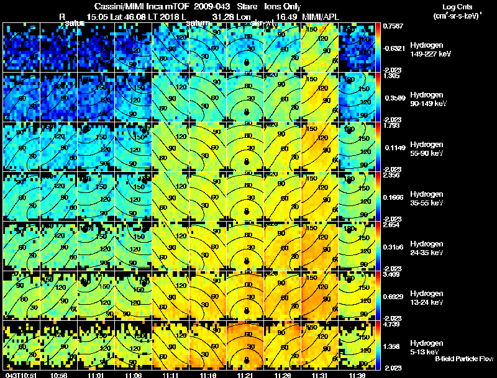This screenshot has height=378, width=497.
Task: Click the 'Log Cnts' colorbar title
Action: click(x=457, y=7)
